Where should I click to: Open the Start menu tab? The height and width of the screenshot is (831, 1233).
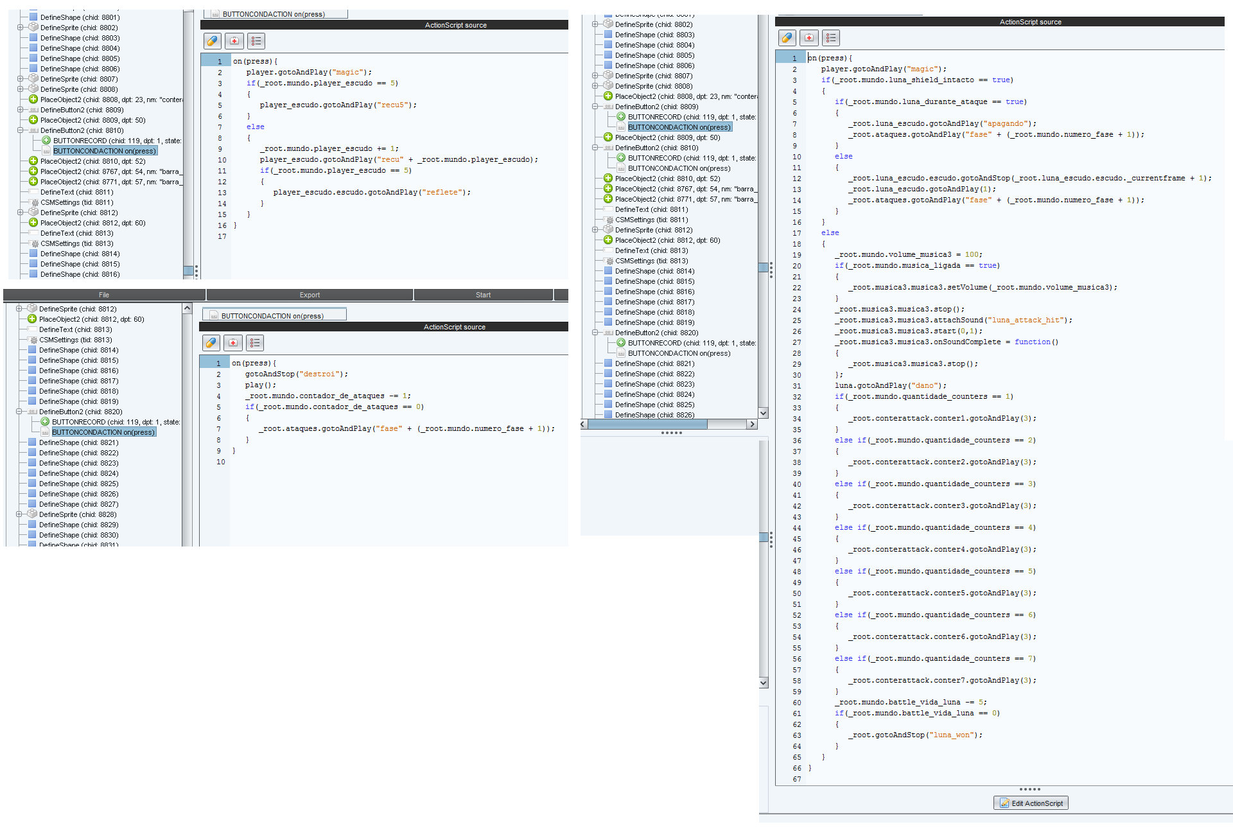483,295
